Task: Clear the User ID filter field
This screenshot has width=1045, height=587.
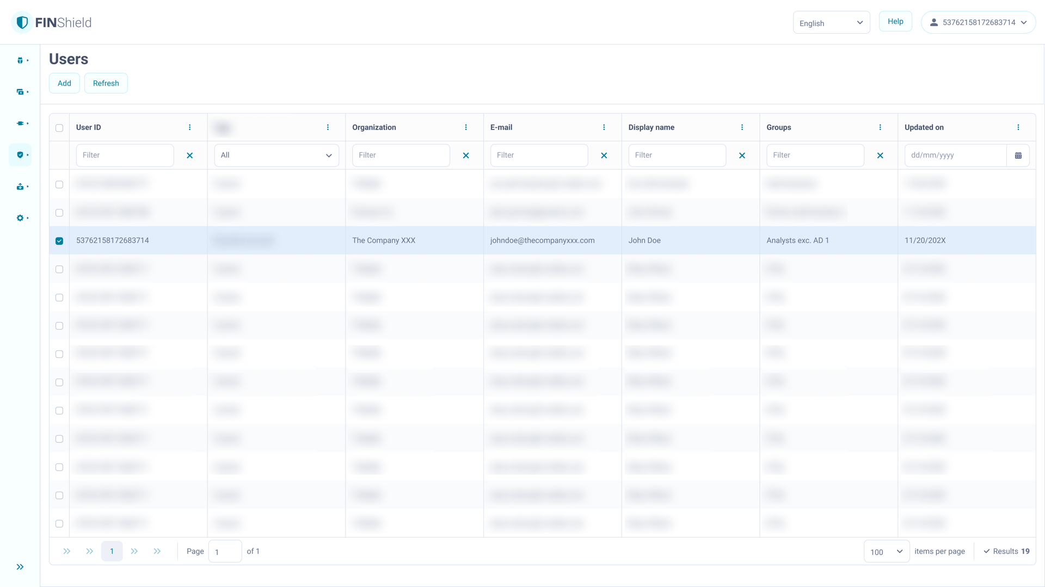Action: tap(189, 156)
